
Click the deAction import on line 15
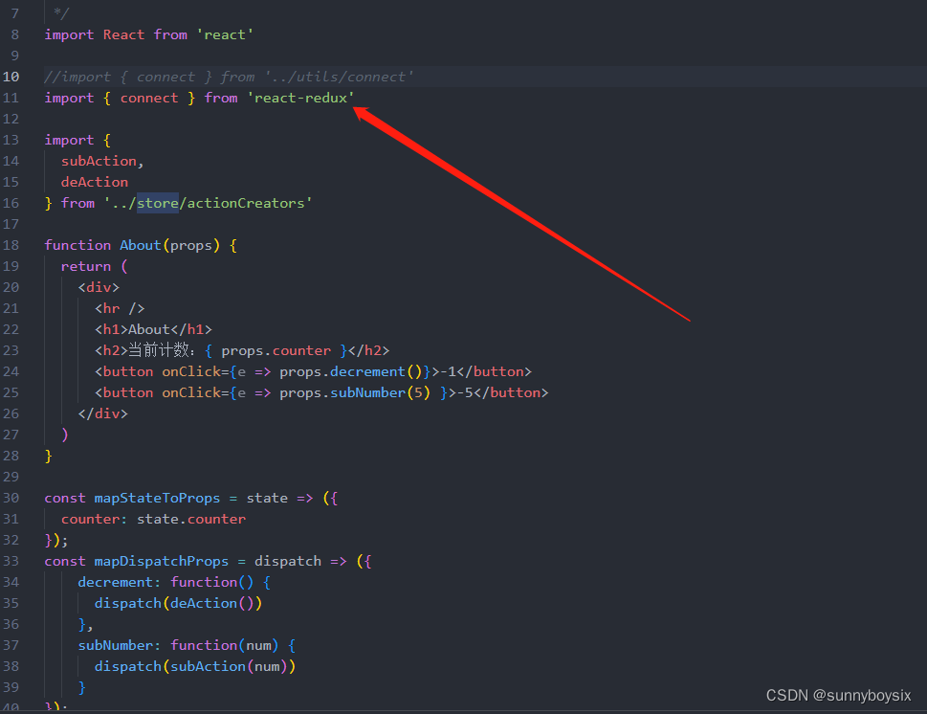(94, 181)
